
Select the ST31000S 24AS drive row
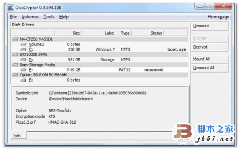point(100,55)
